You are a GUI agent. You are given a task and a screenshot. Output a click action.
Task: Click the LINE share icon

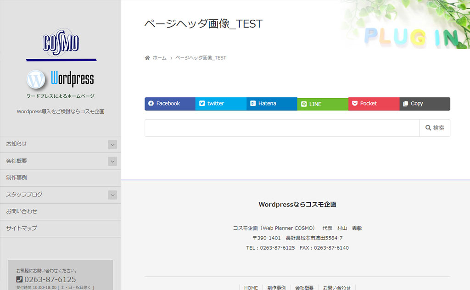point(304,104)
